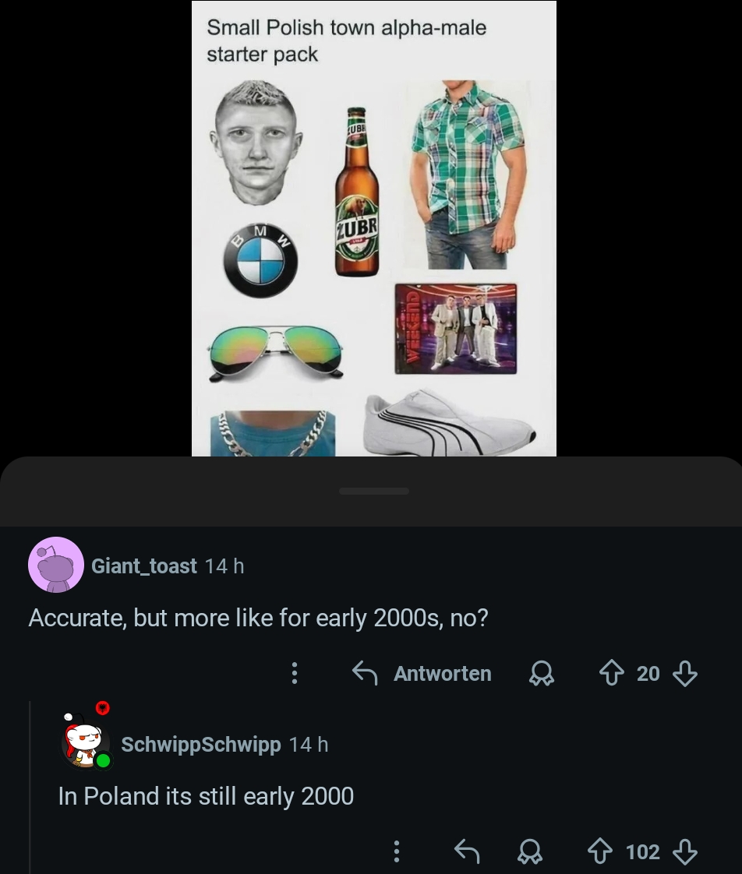This screenshot has width=742, height=874.
Task: Click SchwippSchwipp's snoo avatar
Action: 86,741
